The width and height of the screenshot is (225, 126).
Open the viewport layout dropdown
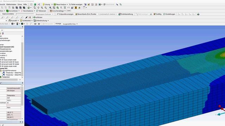(85, 8)
